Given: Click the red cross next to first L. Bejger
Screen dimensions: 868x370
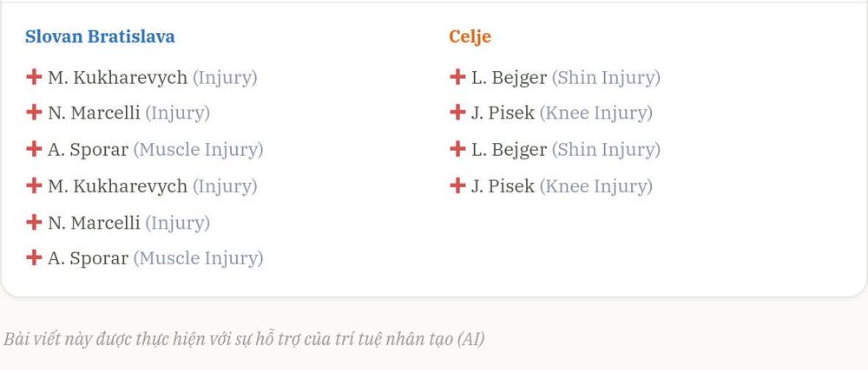Looking at the screenshot, I should [x=457, y=77].
